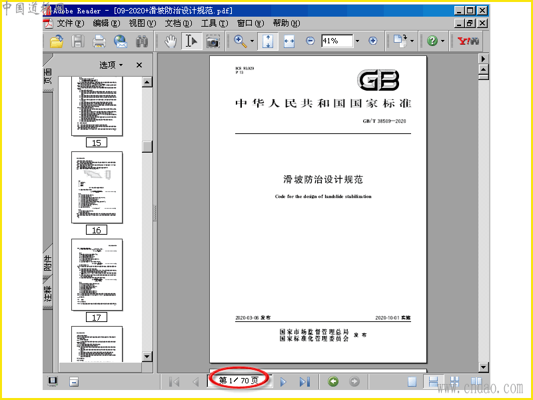
Task: Email the document via the globe envelope icon
Action: click(121, 41)
